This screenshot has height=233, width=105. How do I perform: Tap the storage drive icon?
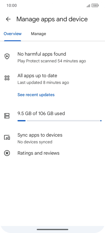pyautogui.click(x=7, y=116)
